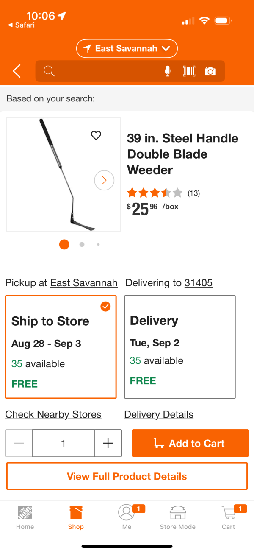This screenshot has height=553, width=254.
Task: Expand the East Savannah store dropdown
Action: point(127,49)
